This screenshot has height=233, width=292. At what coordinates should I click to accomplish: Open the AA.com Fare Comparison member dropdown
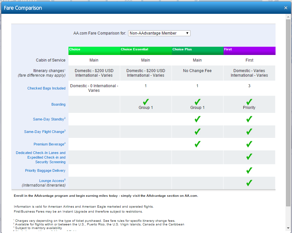point(159,33)
